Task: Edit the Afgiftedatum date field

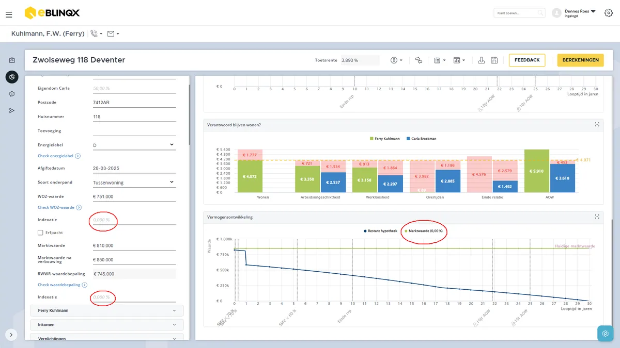Action: 134,169
